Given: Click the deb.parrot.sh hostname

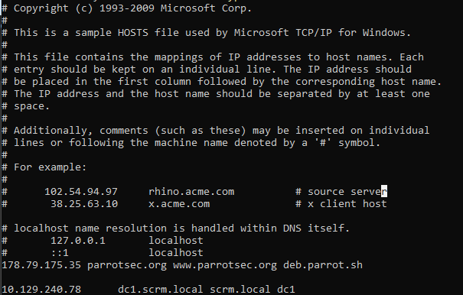Looking at the screenshot, I should (323, 265).
